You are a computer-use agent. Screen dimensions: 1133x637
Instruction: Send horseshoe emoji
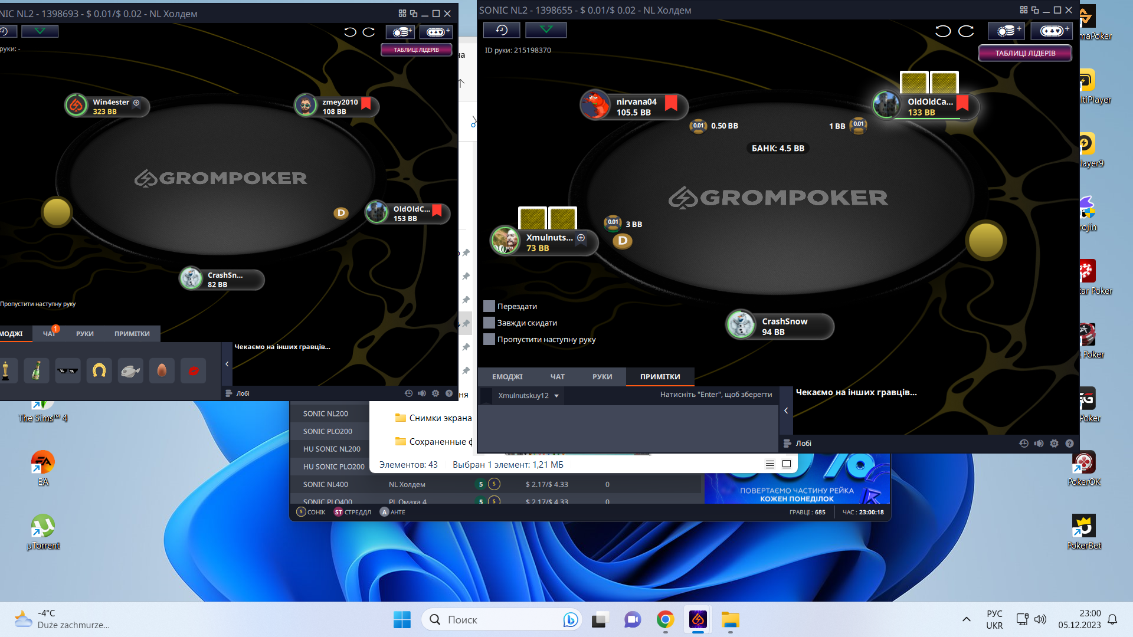point(99,370)
